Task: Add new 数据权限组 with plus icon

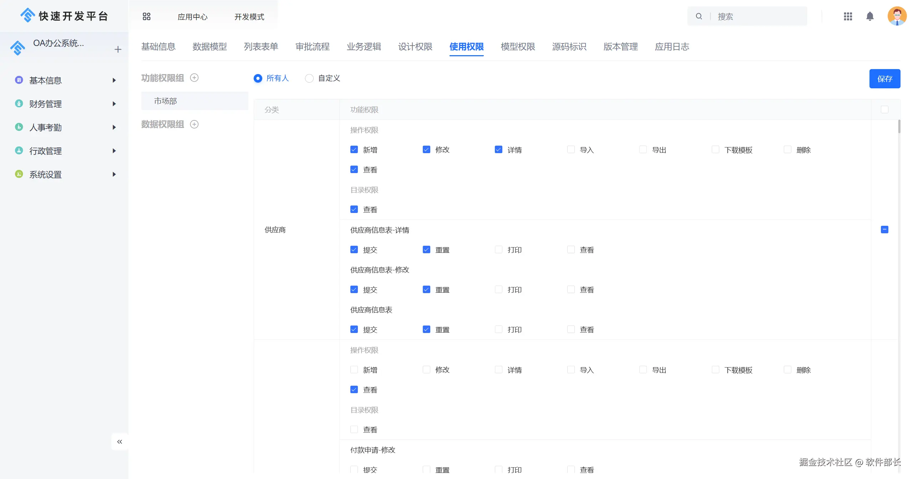Action: point(194,124)
